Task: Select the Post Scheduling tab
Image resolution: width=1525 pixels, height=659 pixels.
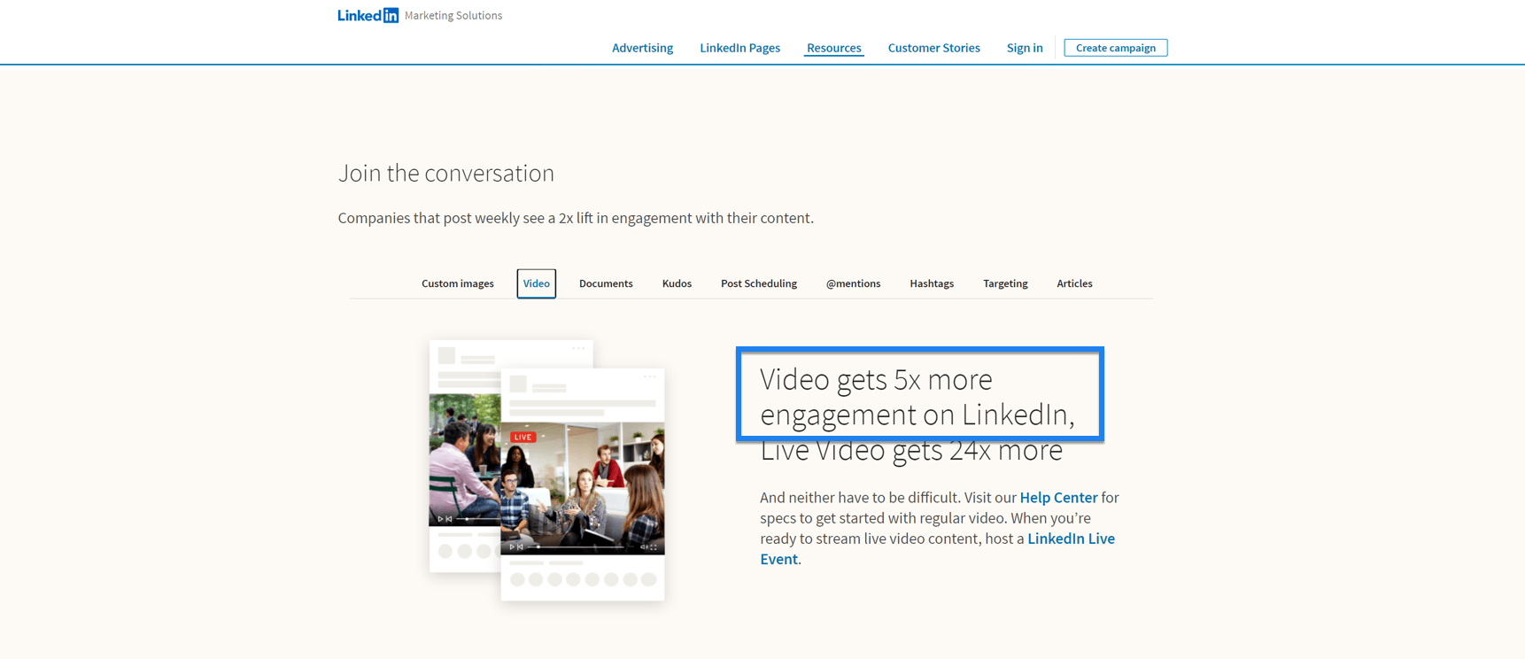Action: (758, 283)
